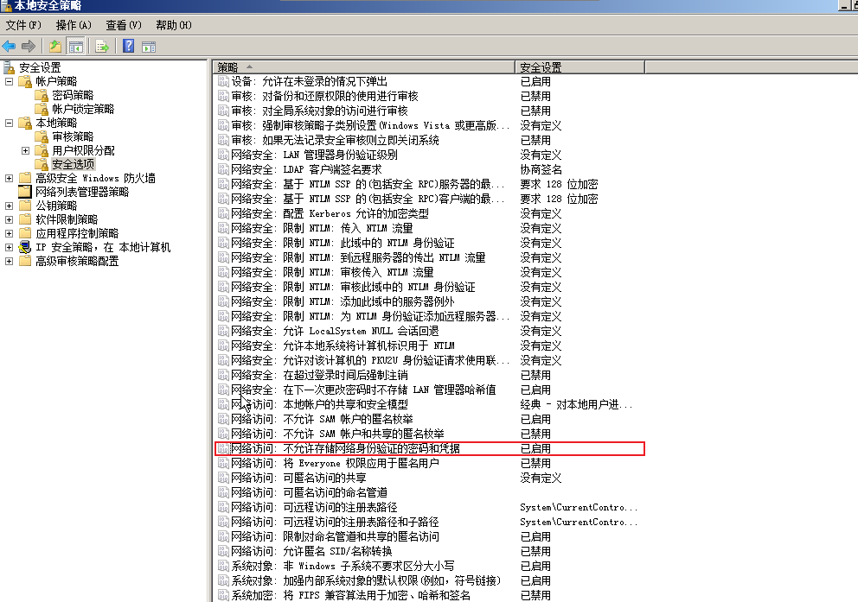Viewport: 858px width, 602px height.
Task: Click the 协商签名 setting value
Action: [x=541, y=170]
